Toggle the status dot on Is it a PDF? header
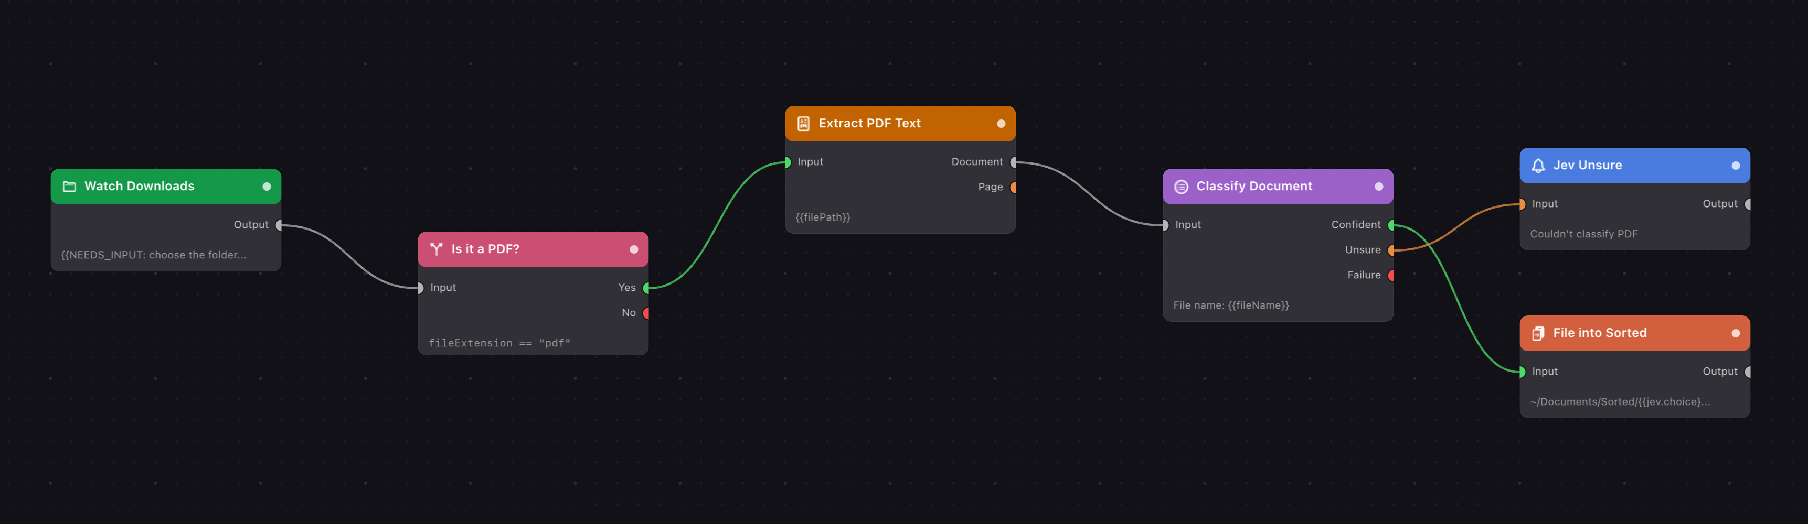 (634, 249)
